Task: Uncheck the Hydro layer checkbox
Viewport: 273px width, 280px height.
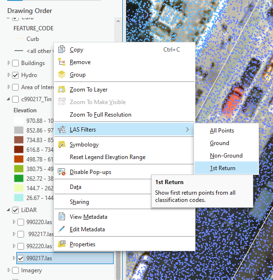Action: coord(15,75)
